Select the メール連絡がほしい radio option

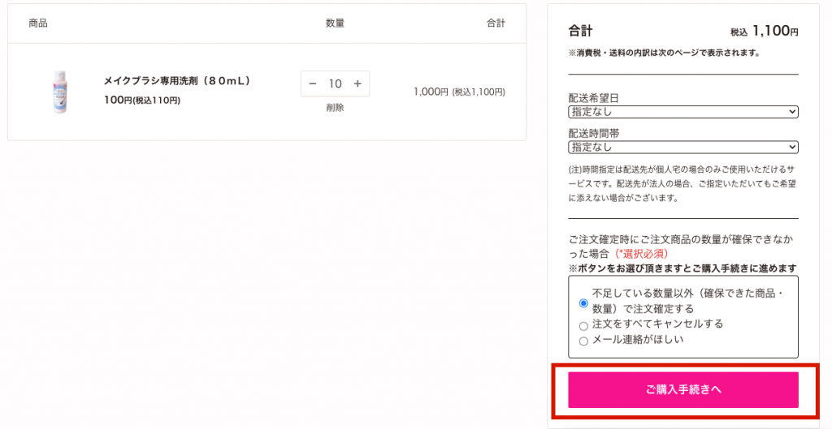[x=583, y=341]
